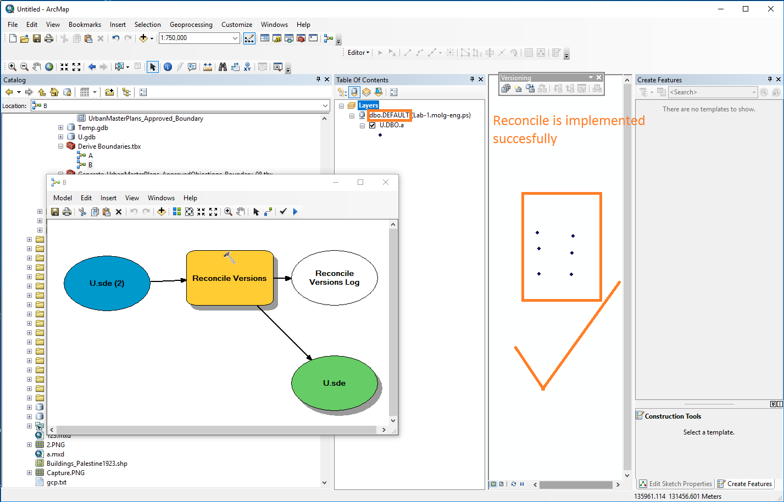784x502 pixels.
Task: Open the map scale dropdown
Action: [x=235, y=38]
